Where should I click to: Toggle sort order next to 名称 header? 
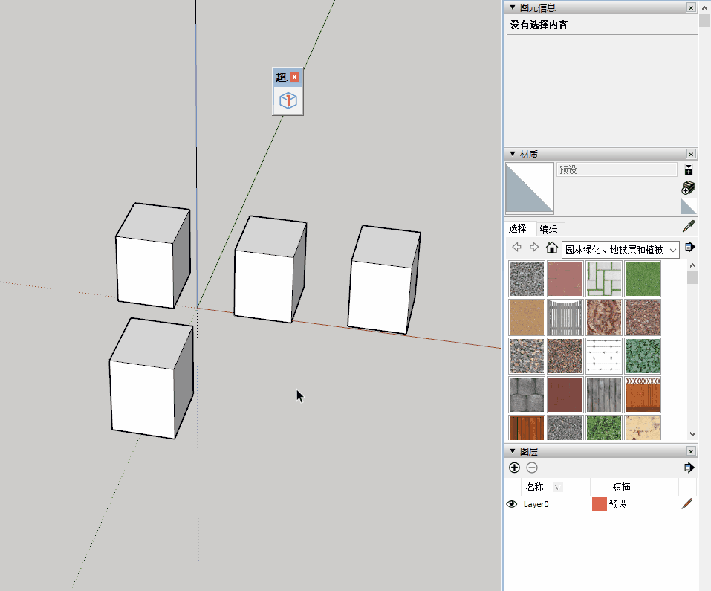[557, 488]
